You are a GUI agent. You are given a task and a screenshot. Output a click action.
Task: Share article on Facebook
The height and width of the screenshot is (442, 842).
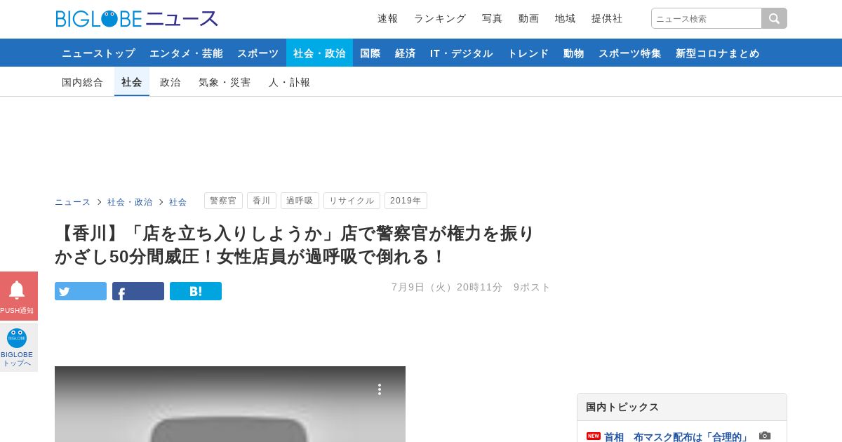[138, 291]
